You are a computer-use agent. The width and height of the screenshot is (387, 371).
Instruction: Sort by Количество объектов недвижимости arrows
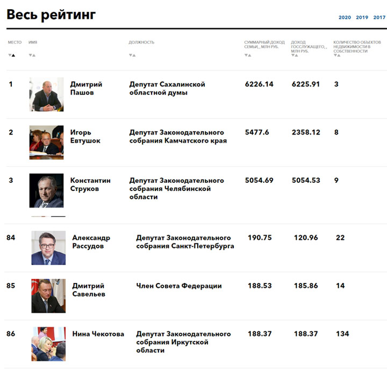click(x=337, y=55)
